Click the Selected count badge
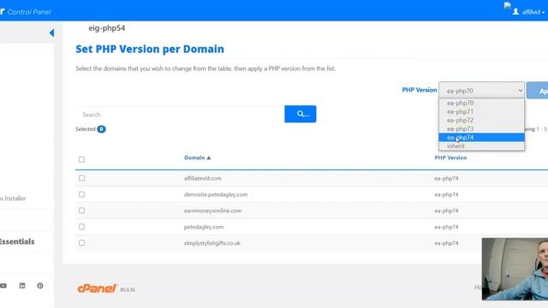Screen dimensions: 548x308 [x=101, y=129]
